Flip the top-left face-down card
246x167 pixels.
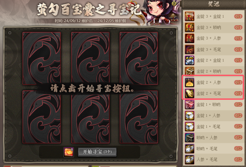42,58
